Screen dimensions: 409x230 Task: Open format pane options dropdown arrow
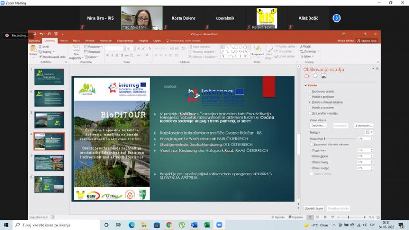coord(373,69)
